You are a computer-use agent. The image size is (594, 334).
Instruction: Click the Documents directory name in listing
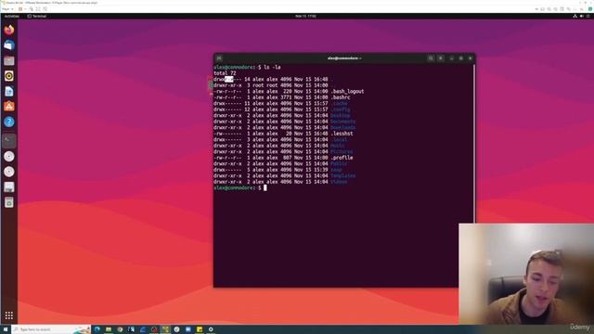click(x=342, y=122)
